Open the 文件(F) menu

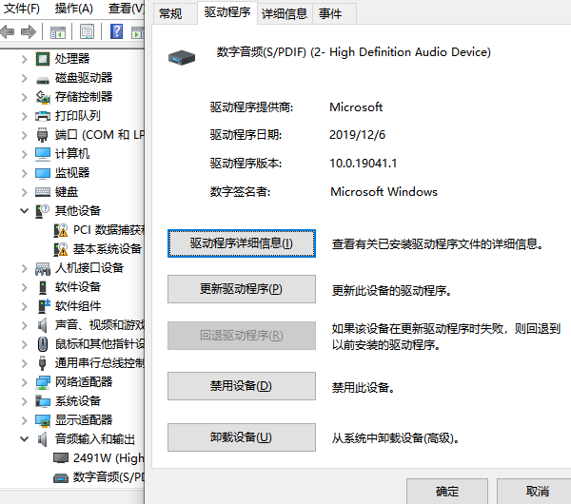coord(22,8)
